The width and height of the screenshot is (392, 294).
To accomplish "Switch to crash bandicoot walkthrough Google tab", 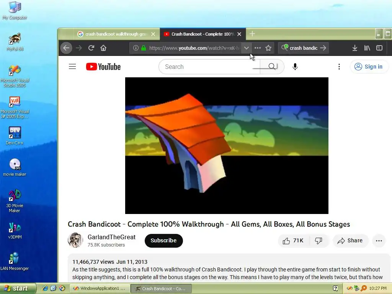I will click(112, 34).
